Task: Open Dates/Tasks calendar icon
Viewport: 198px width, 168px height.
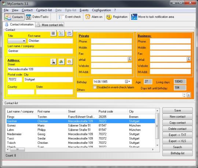Action: click(x=28, y=17)
